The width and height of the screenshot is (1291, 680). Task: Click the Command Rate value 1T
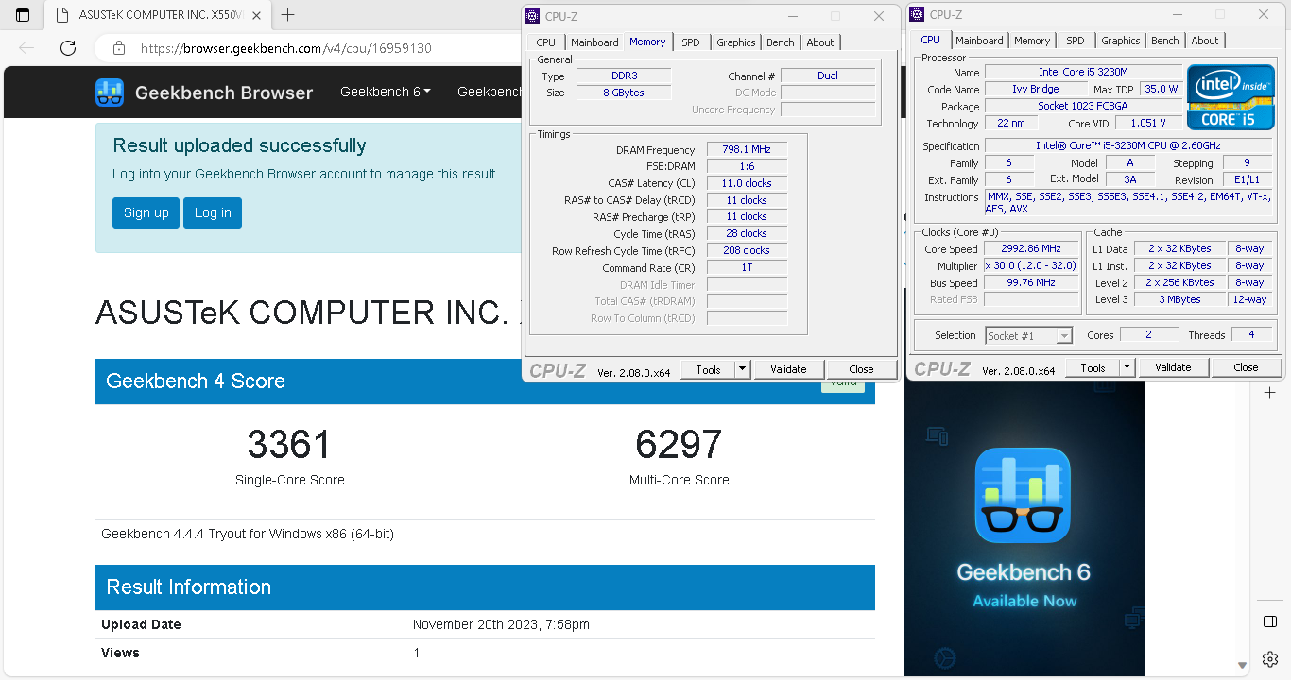pyautogui.click(x=747, y=267)
